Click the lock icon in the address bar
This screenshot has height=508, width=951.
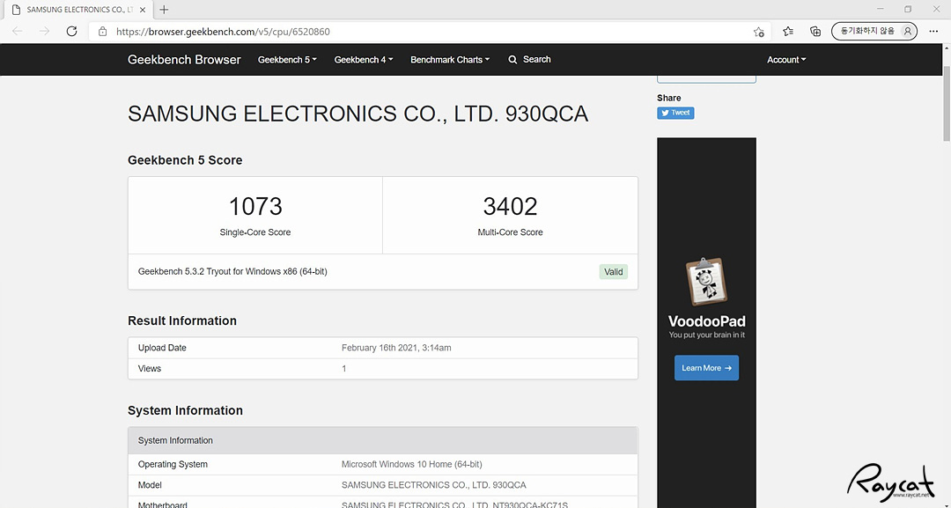tap(102, 32)
